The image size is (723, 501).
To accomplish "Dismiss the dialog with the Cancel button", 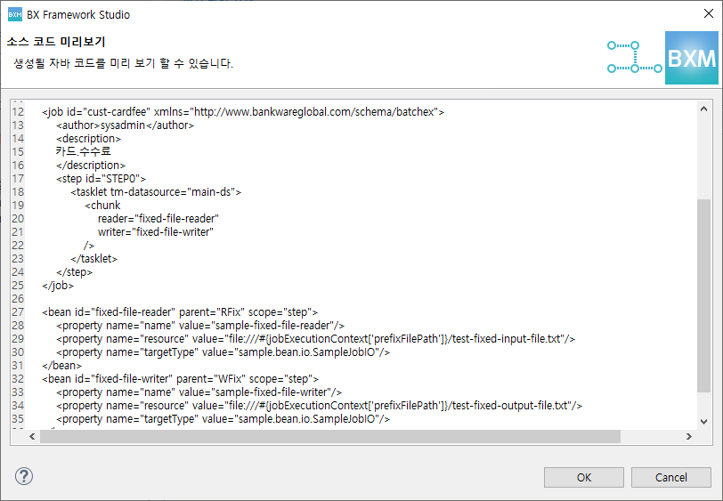I will [670, 477].
